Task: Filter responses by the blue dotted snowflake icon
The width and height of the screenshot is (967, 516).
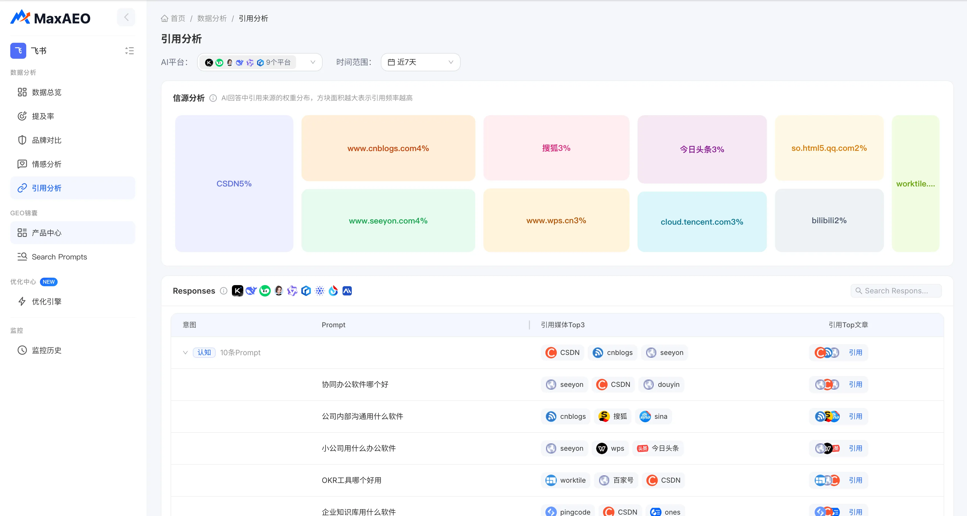Action: coord(320,291)
